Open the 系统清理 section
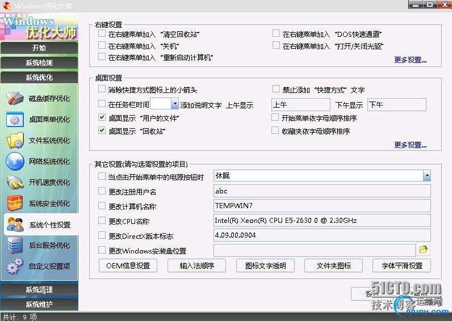452x321 pixels. [x=39, y=289]
